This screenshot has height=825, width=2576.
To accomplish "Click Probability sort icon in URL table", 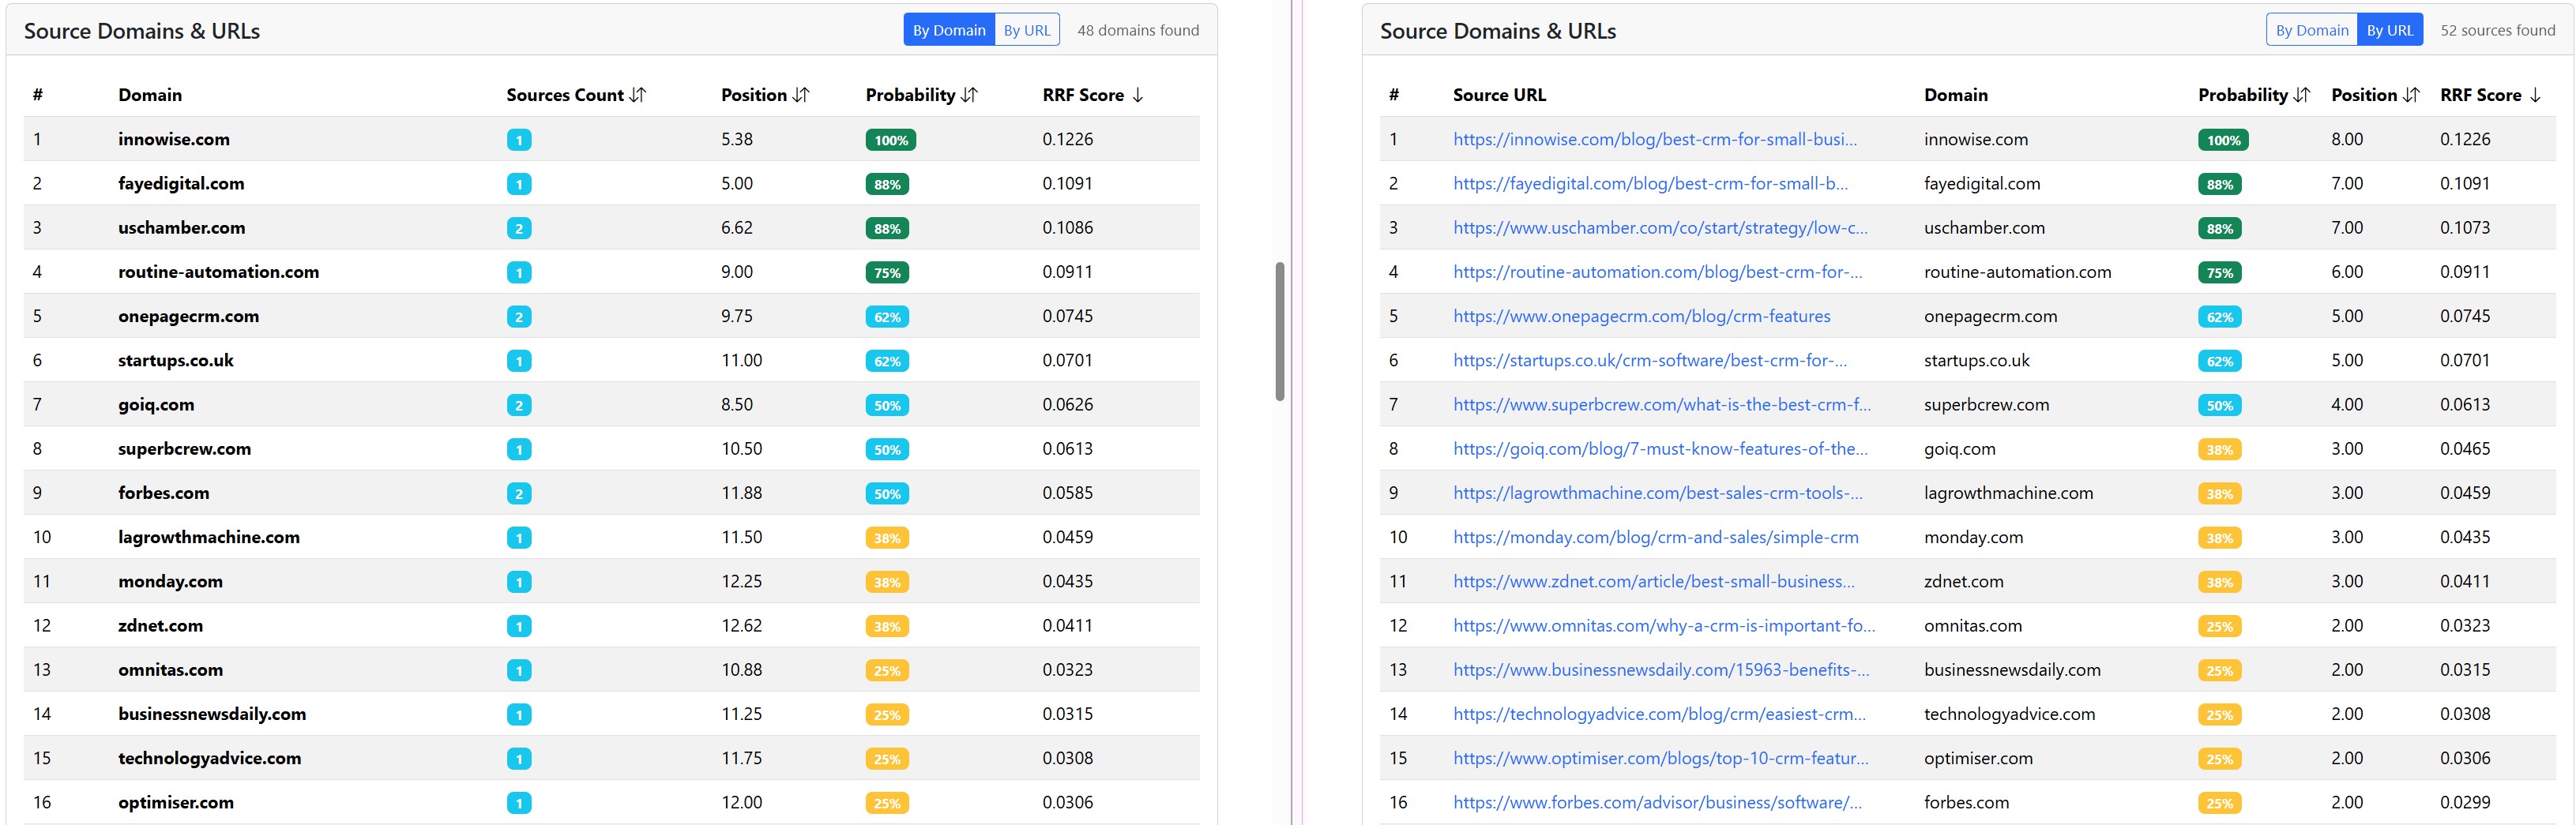I will pyautogui.click(x=2301, y=95).
